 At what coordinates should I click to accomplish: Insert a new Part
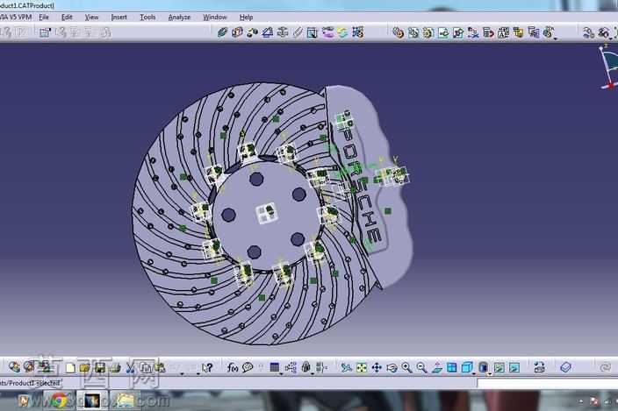[428, 32]
